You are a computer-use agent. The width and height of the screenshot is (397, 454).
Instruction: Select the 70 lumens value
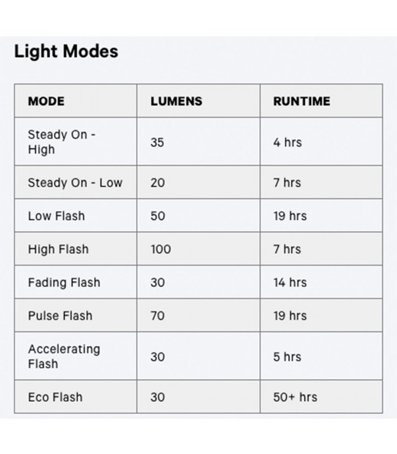[157, 316]
